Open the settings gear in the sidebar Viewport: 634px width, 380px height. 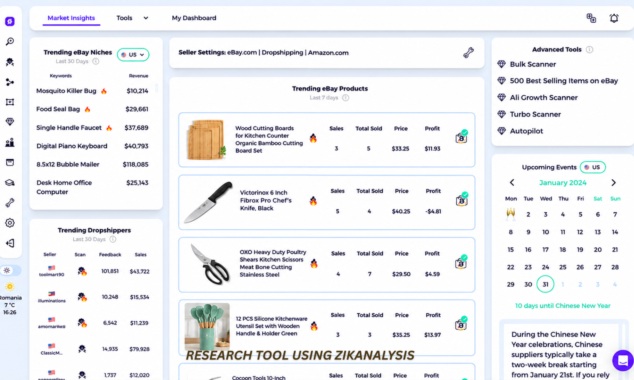(10, 223)
